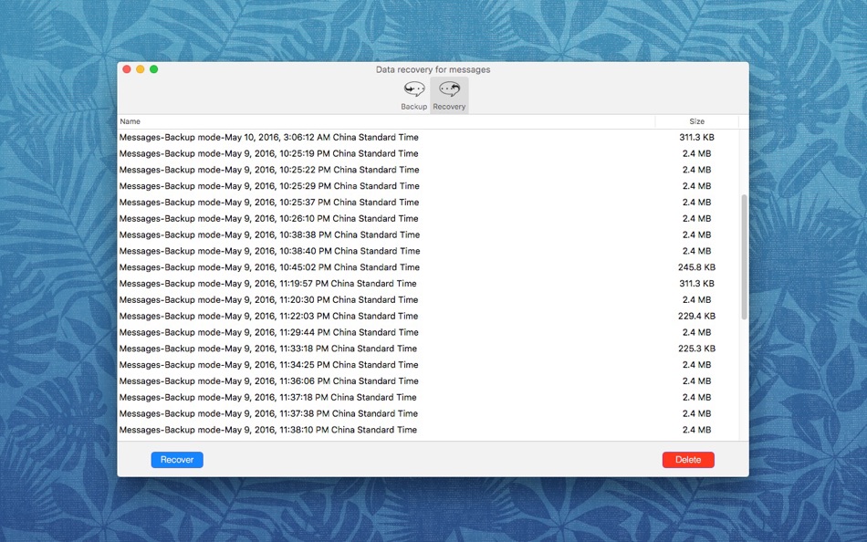Highlight the 11:38:10 PM backup row
The height and width of the screenshot is (542, 867).
pos(429,430)
